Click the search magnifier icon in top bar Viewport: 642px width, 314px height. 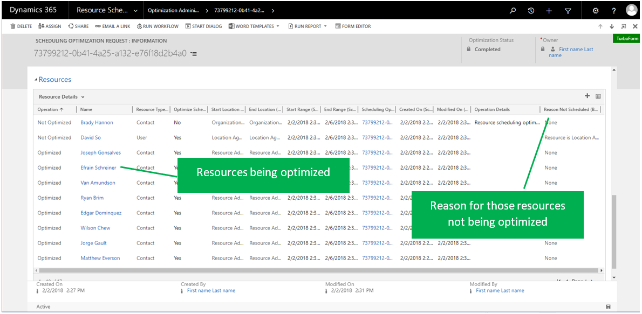point(513,10)
